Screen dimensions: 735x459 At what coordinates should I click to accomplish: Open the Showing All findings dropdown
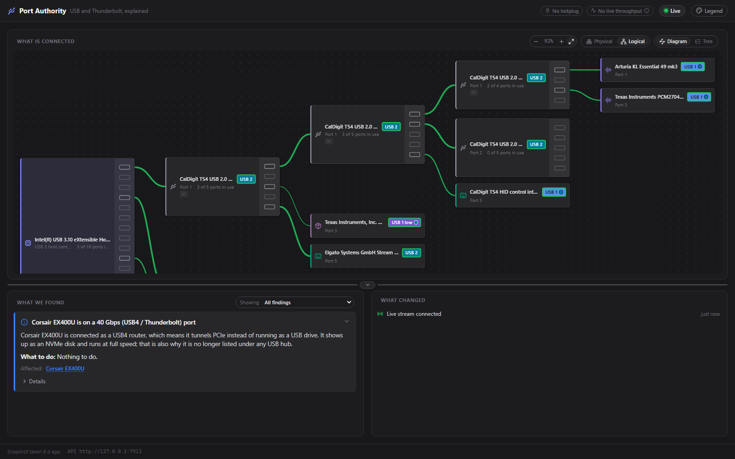pos(295,302)
